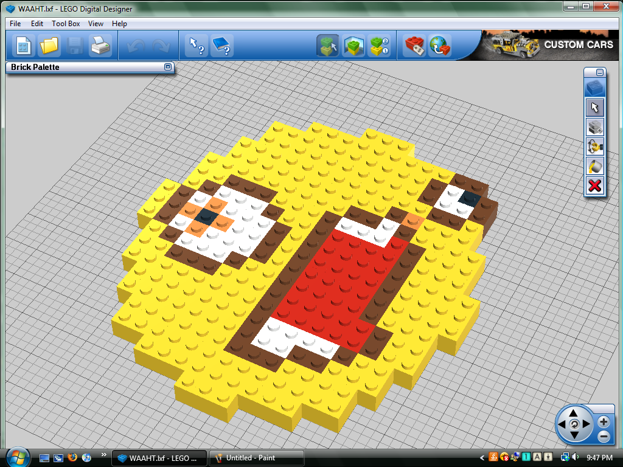This screenshot has width=623, height=467.
Task: Choose the arrow selection tool
Action: pos(595,108)
